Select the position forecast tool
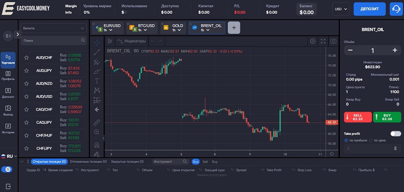Screen dimensions: 404x192 (x=97, y=100)
